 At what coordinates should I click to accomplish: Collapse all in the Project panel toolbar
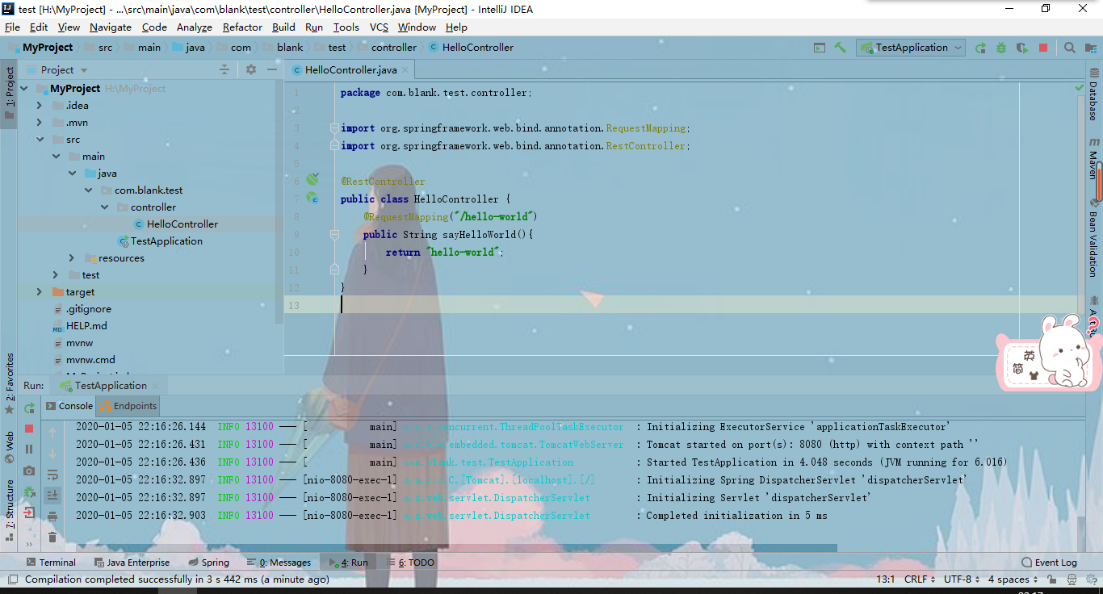pyautogui.click(x=224, y=70)
